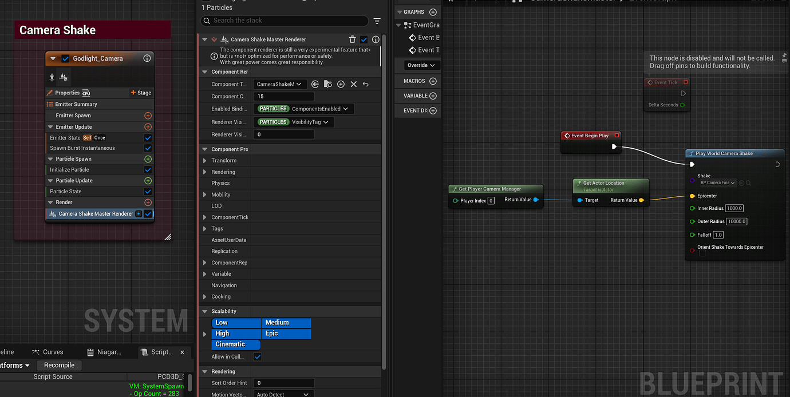Screen dimensions: 790x397
Task: Click the filter icon beside search the stack
Action: tap(377, 21)
